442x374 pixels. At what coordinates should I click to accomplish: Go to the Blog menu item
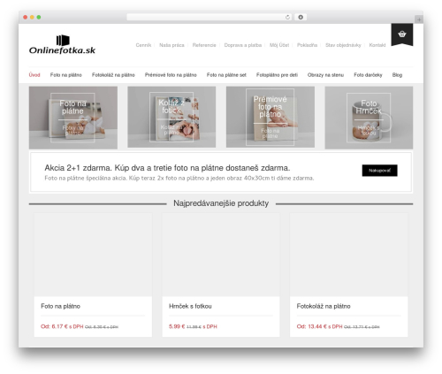(x=397, y=75)
